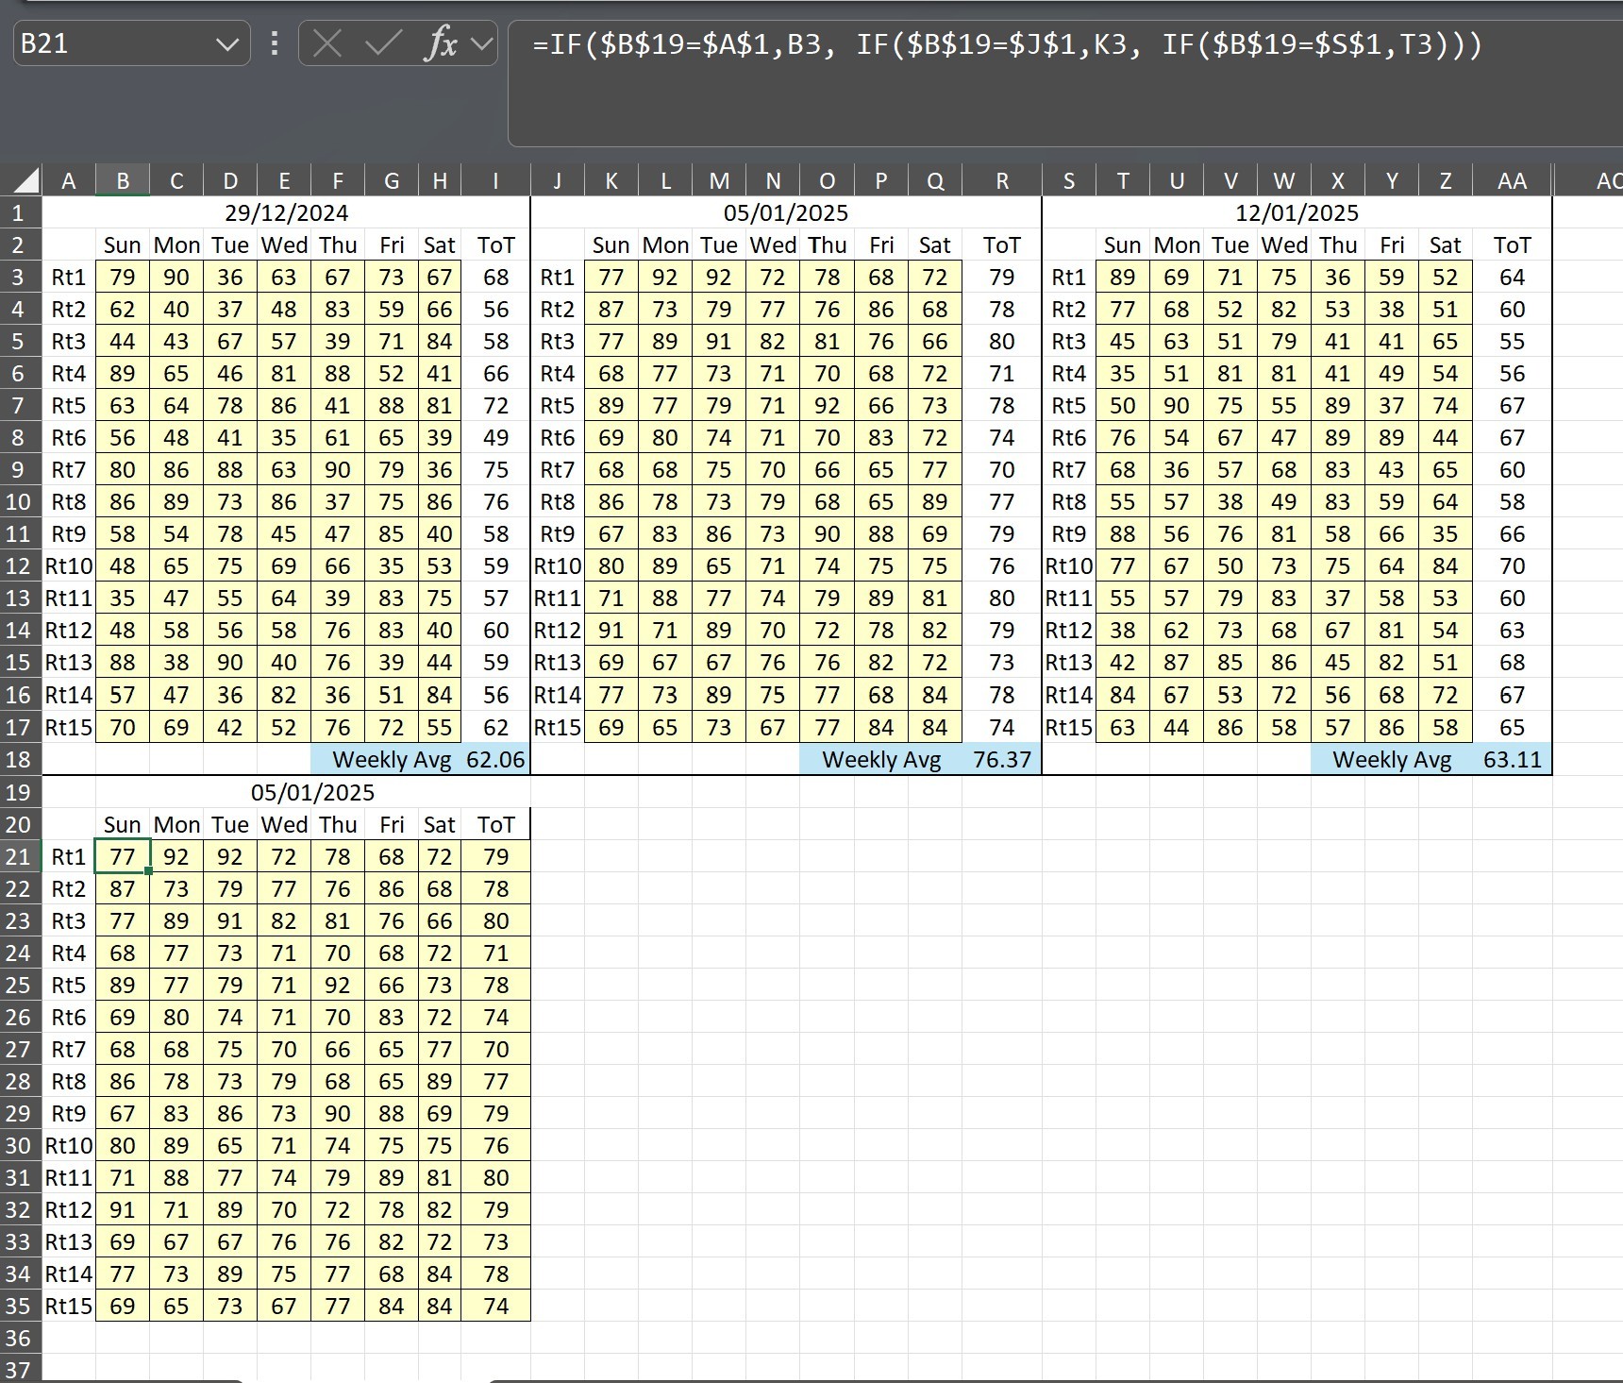Click the Wed header in cell W2
The height and width of the screenshot is (1383, 1623).
pos(1283,245)
